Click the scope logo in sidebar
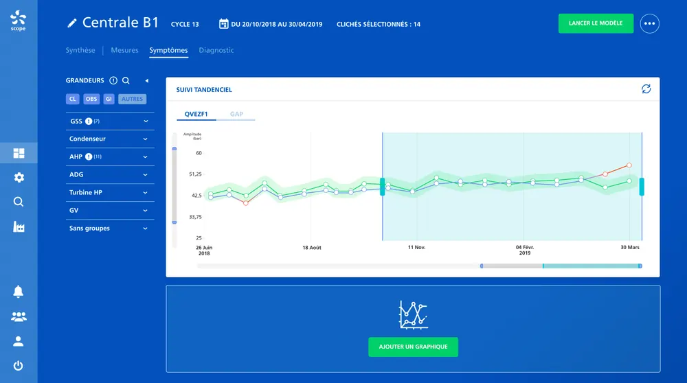687x383 pixels. click(x=18, y=21)
